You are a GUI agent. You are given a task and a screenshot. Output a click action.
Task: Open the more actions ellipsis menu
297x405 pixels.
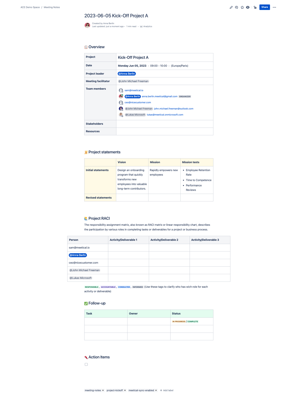[274, 7]
